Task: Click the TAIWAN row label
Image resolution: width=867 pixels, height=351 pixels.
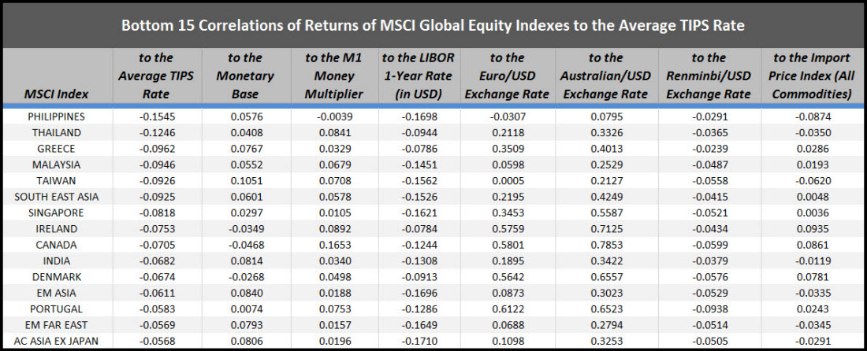Action: (57, 181)
